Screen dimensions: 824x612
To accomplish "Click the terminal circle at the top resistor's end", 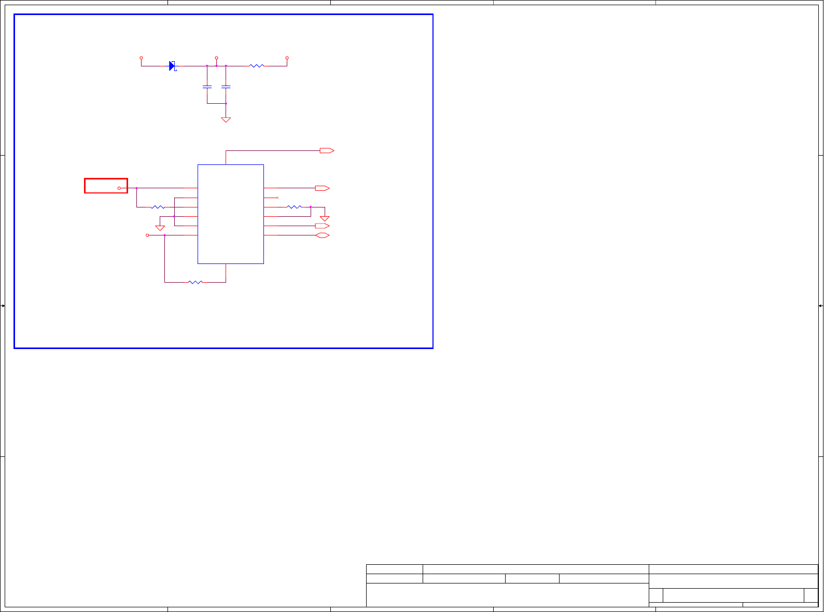I will point(287,58).
